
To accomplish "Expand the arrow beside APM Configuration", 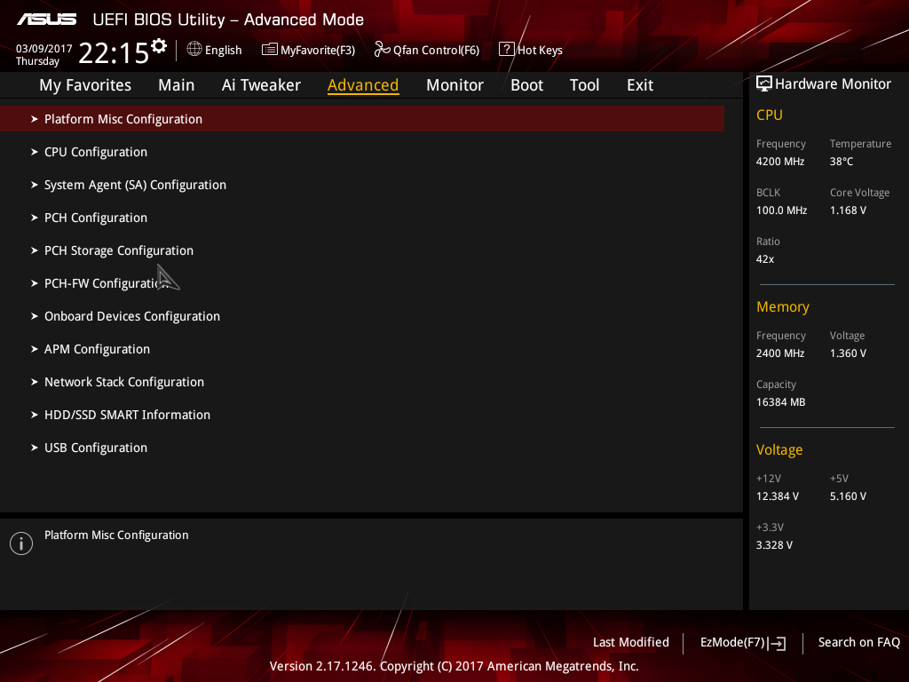I will (35, 349).
